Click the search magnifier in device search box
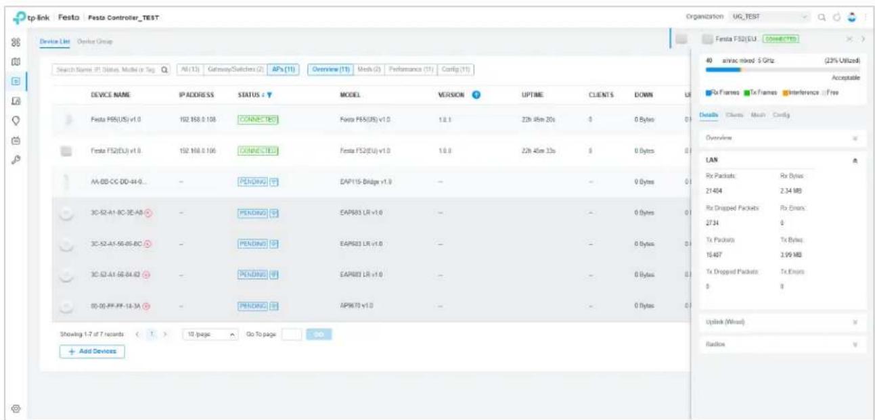 click(166, 70)
